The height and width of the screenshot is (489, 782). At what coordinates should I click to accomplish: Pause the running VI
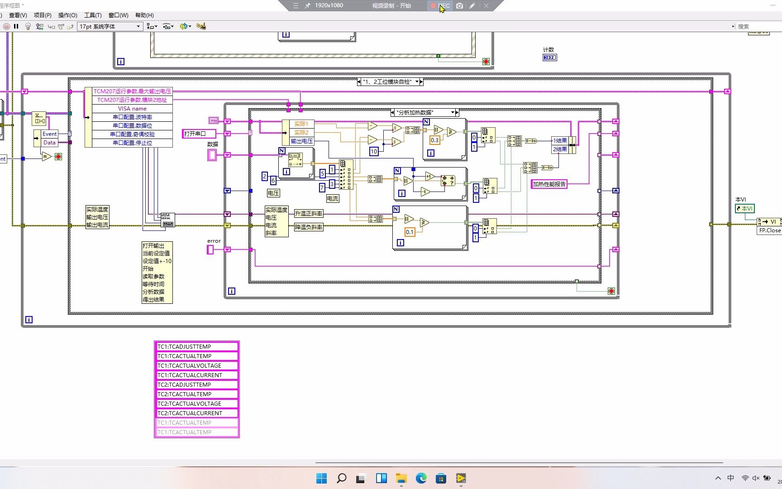pyautogui.click(x=16, y=27)
